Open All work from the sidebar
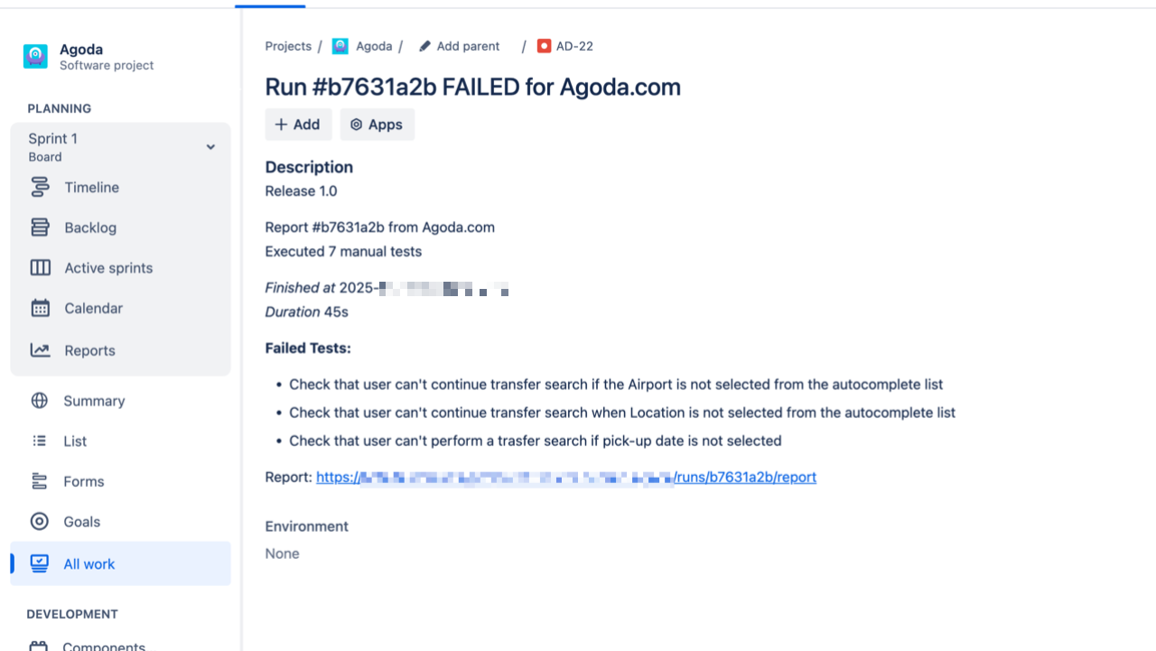The image size is (1156, 651). click(x=88, y=563)
